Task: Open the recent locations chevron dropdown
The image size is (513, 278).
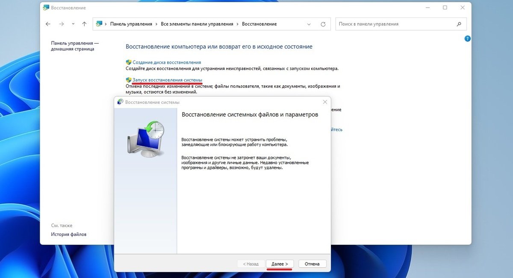Action: coord(73,24)
